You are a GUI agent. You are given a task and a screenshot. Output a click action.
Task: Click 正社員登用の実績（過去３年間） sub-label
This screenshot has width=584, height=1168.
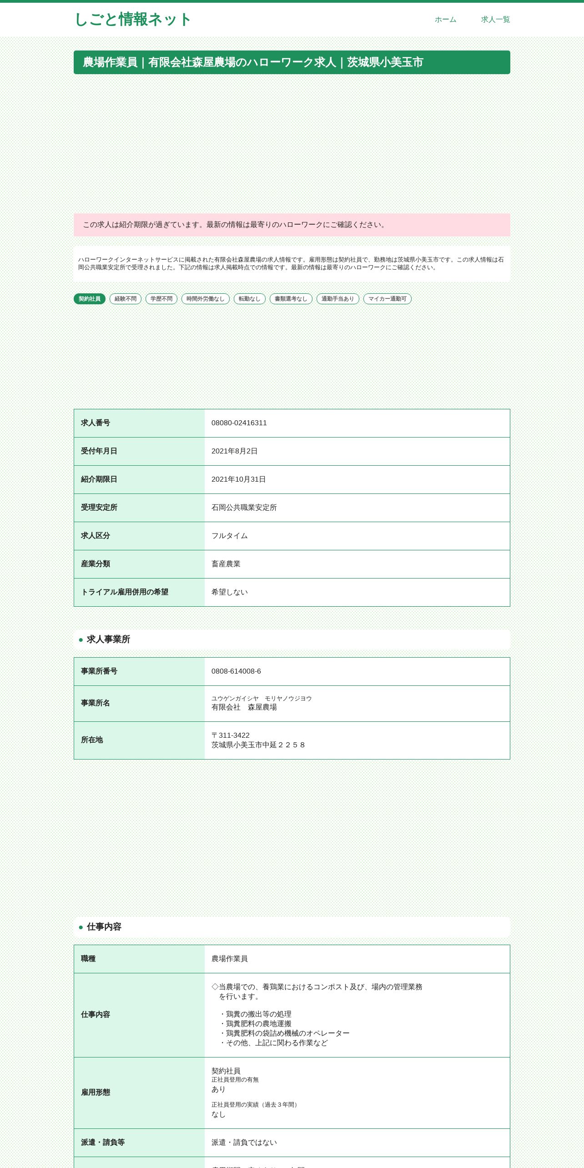tap(256, 1105)
